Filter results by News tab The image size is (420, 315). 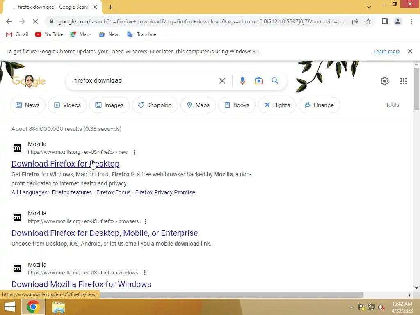[x=27, y=105]
